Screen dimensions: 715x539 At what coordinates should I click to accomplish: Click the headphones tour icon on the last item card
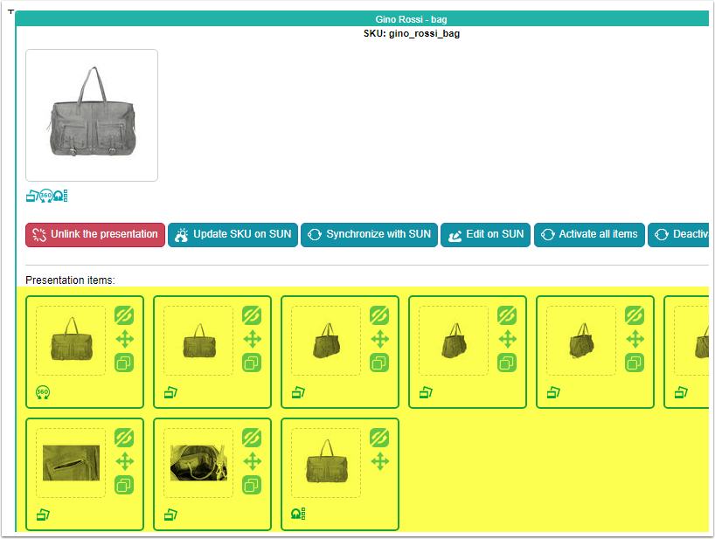point(298,514)
